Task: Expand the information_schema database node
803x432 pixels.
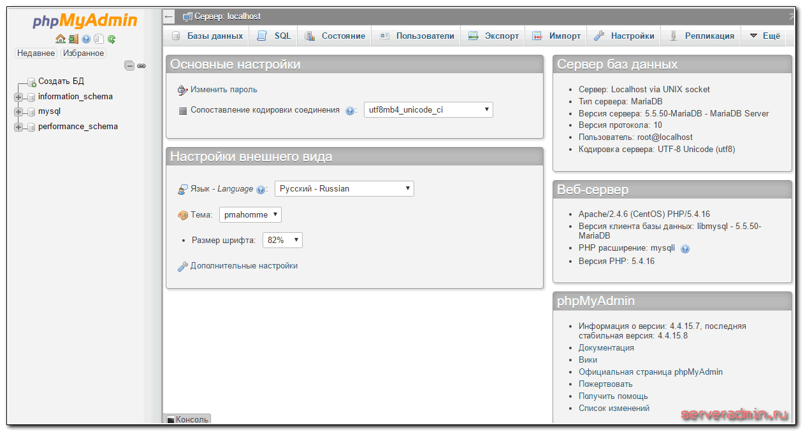Action: coord(18,97)
